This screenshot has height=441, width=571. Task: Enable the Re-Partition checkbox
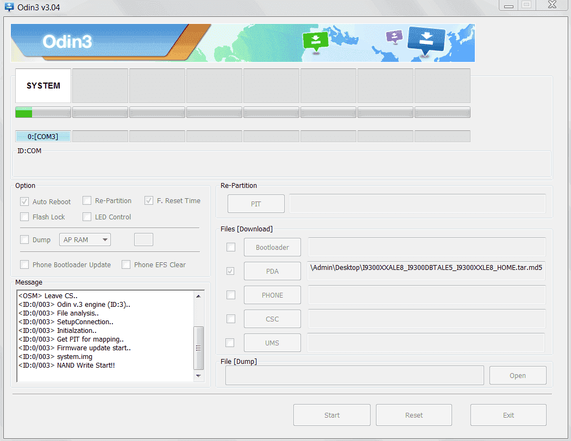point(87,200)
